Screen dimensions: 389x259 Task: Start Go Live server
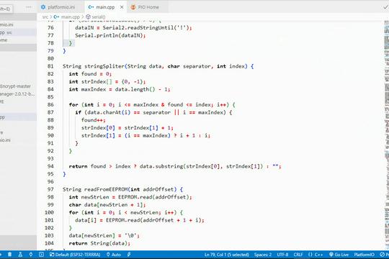pyautogui.click(x=339, y=255)
